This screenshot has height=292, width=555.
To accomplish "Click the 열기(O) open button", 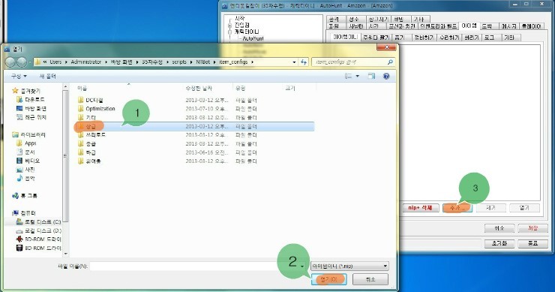I will click(328, 279).
